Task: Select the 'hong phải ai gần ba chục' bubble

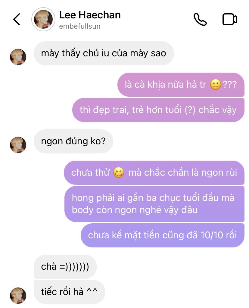Action: tap(154, 204)
